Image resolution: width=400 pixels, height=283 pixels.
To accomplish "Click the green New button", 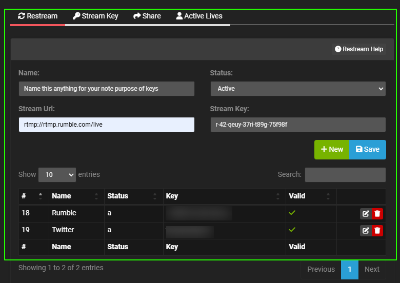I will 332,149.
